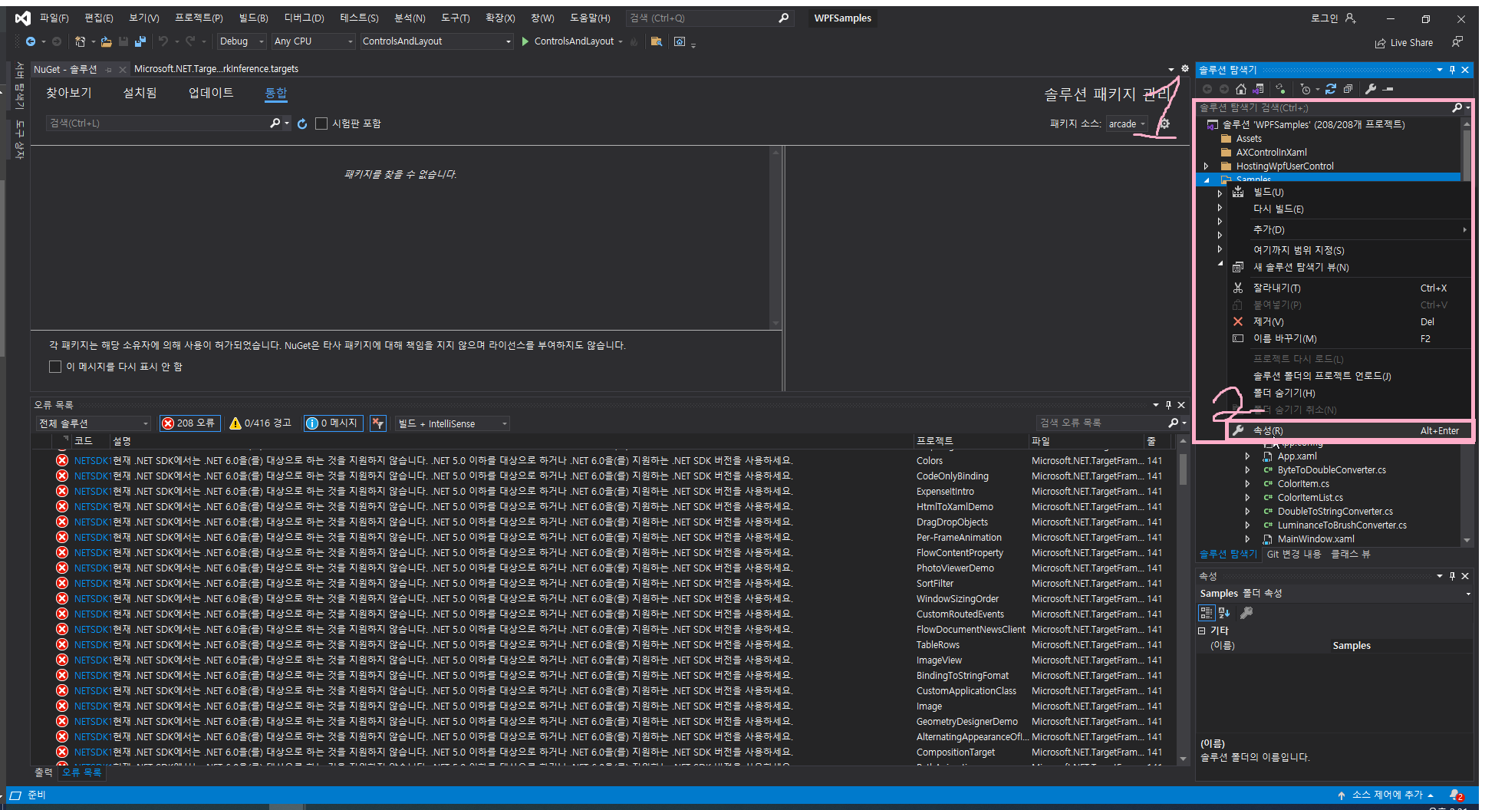Switch views icon in Solution Explorer
Viewport: 1485px width, 810px height.
(x=1258, y=89)
